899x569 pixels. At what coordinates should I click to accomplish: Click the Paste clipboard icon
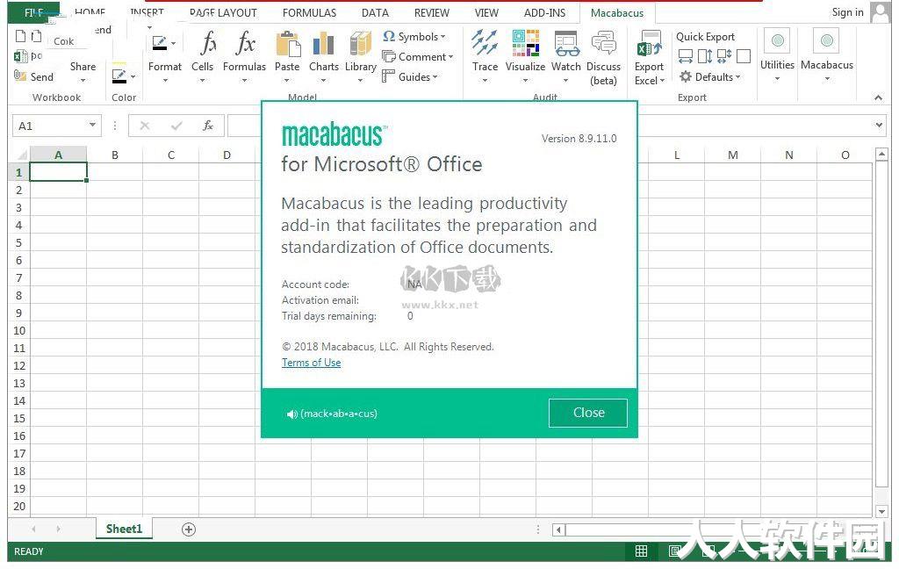[x=288, y=44]
